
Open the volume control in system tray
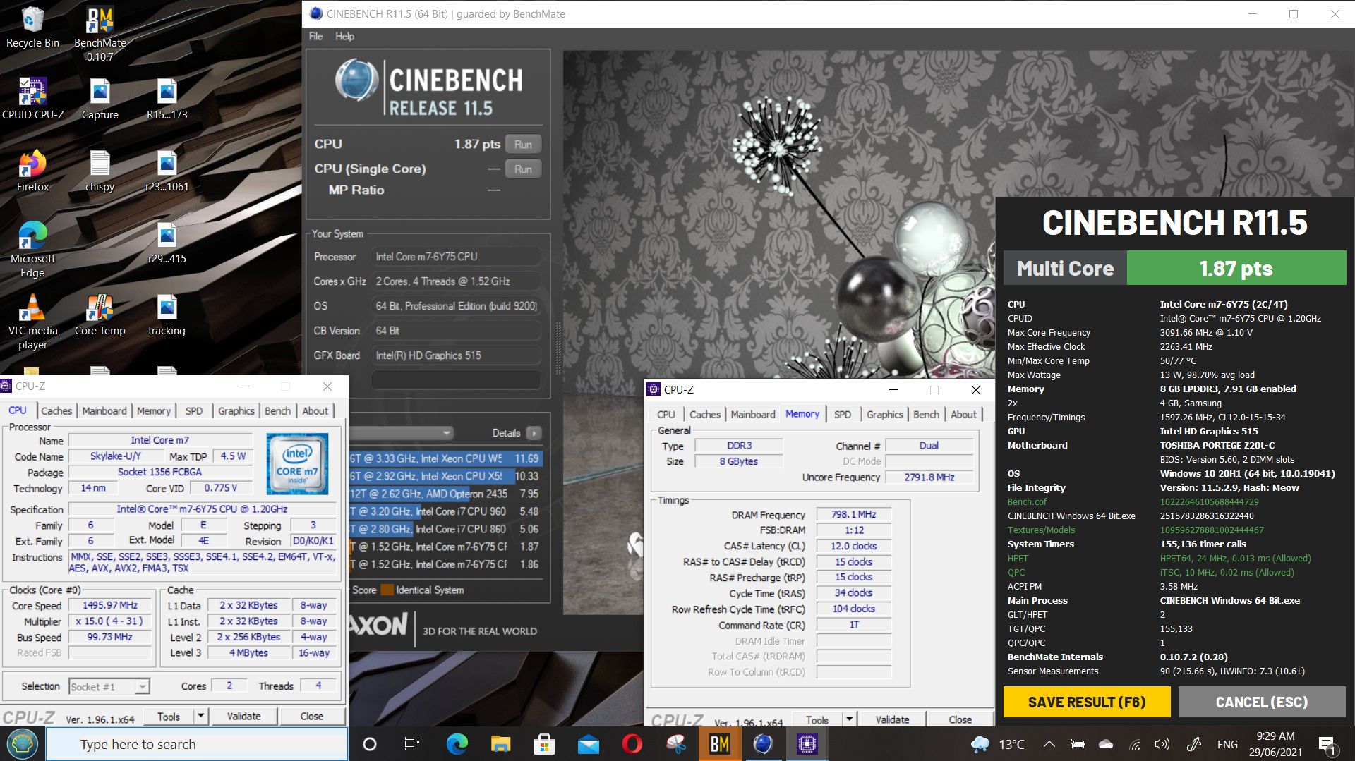1161,744
